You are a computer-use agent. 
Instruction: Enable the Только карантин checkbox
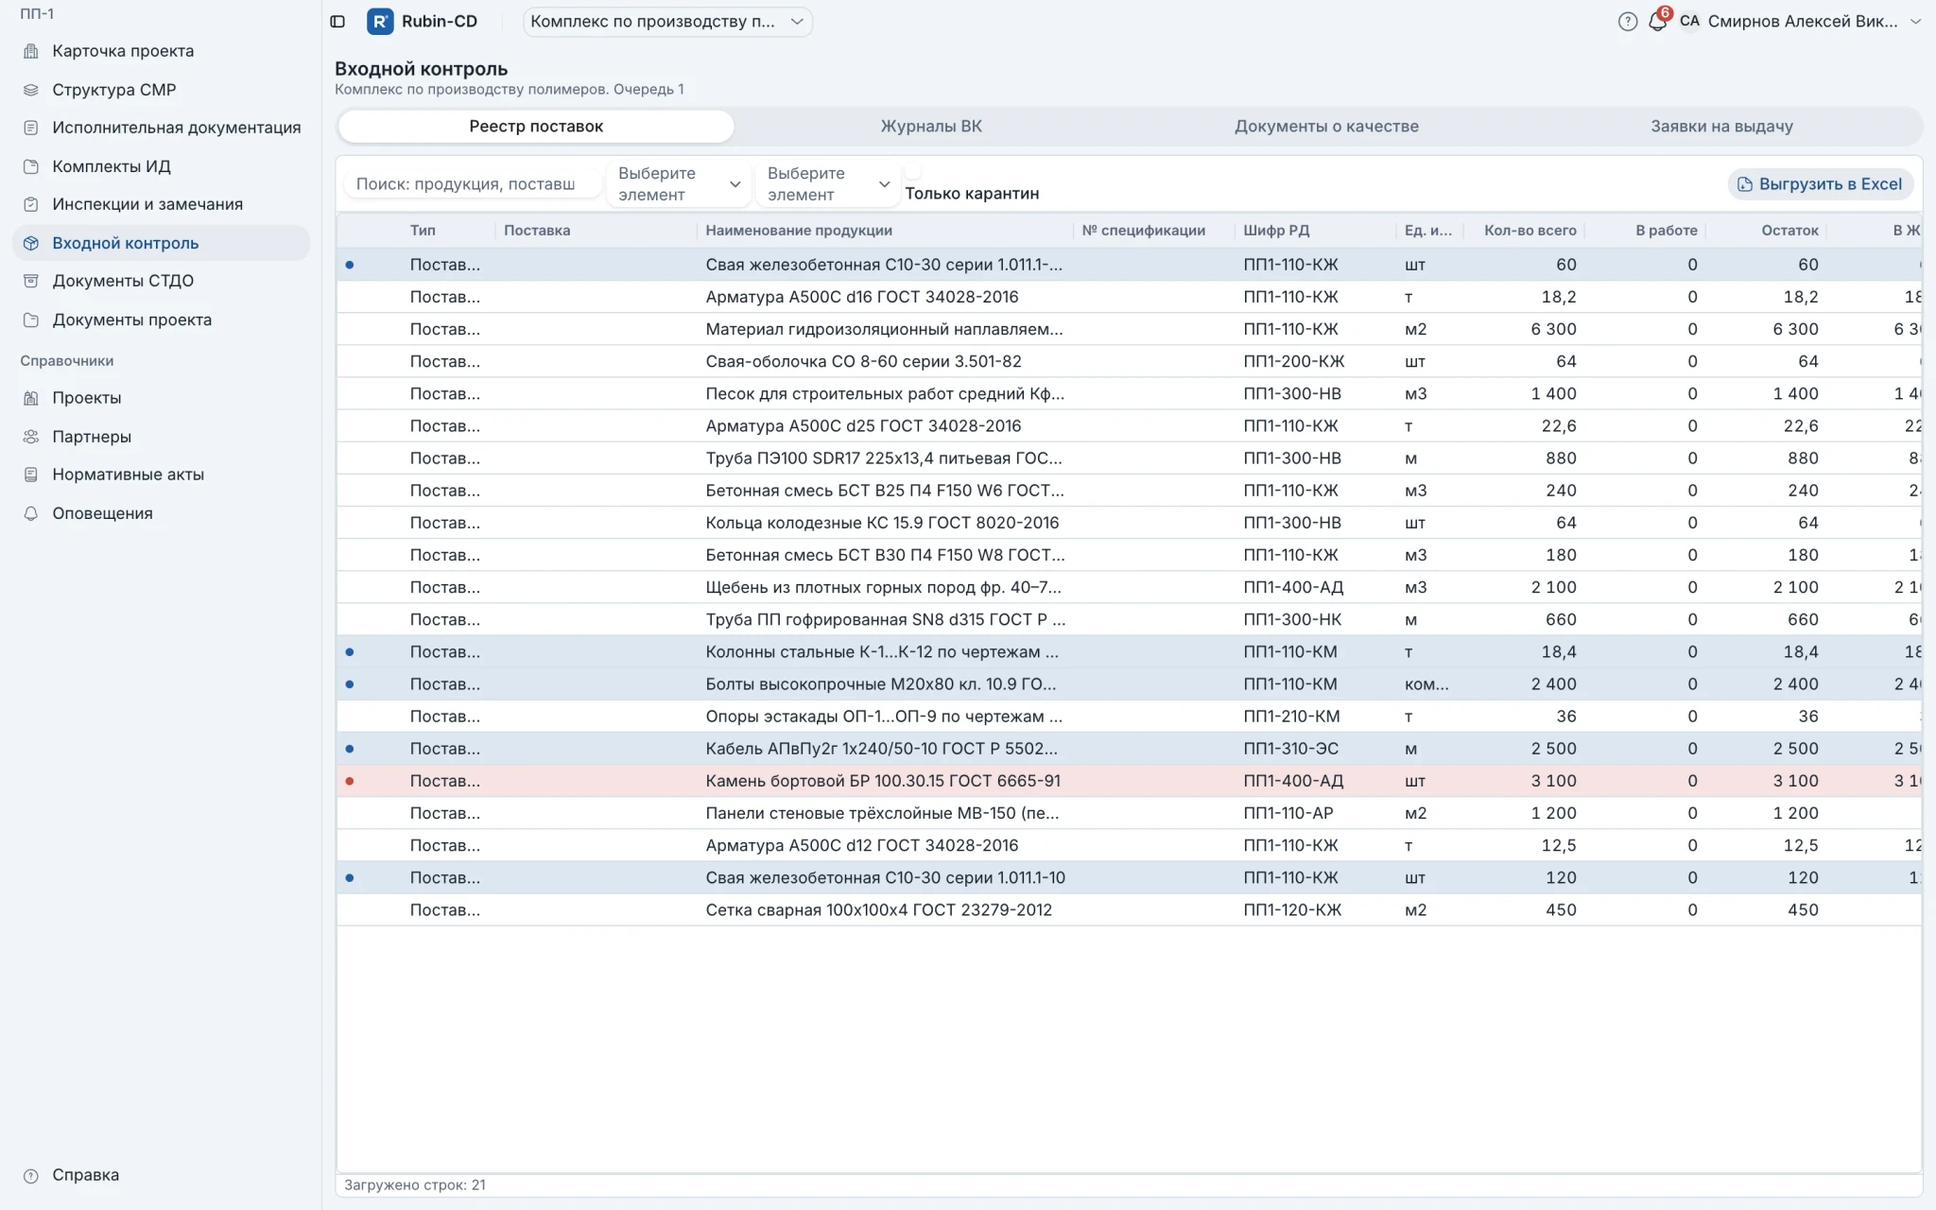point(912,172)
